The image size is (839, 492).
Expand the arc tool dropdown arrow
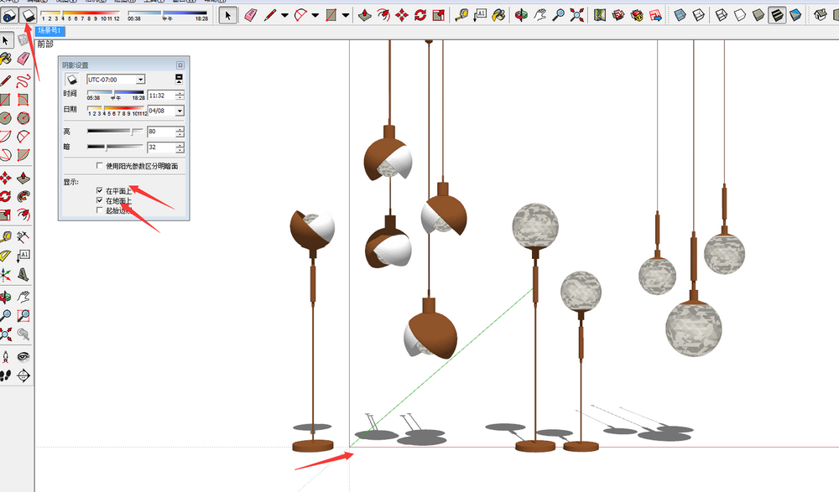coord(315,16)
